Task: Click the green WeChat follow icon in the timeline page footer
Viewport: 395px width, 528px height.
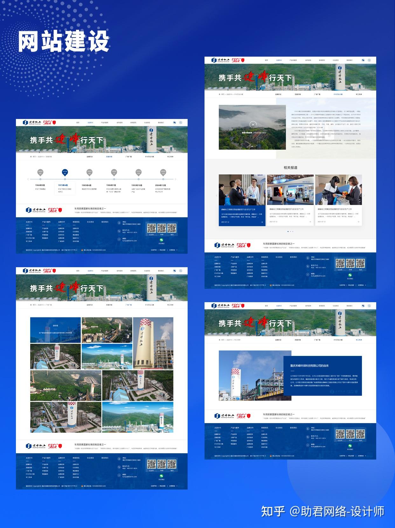Action: pos(162,240)
